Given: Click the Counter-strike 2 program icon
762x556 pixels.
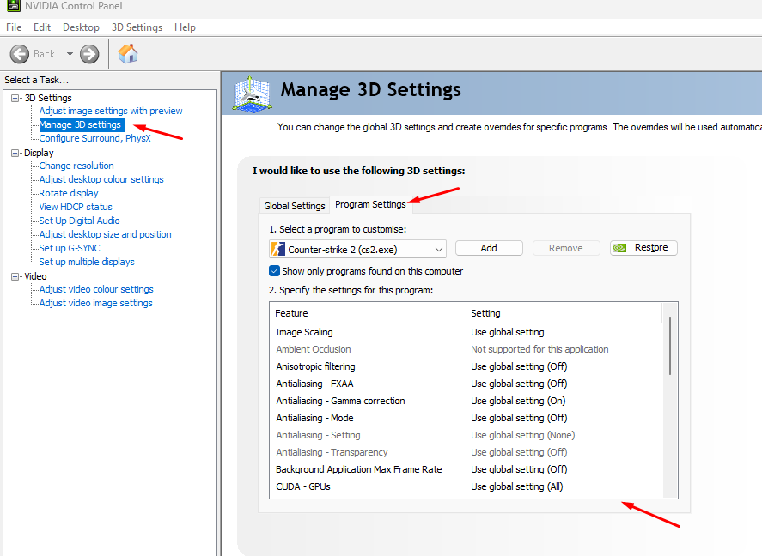Looking at the screenshot, I should (x=278, y=250).
